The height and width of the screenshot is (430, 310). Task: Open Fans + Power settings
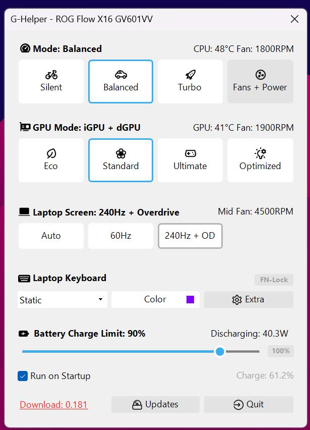[x=260, y=81]
